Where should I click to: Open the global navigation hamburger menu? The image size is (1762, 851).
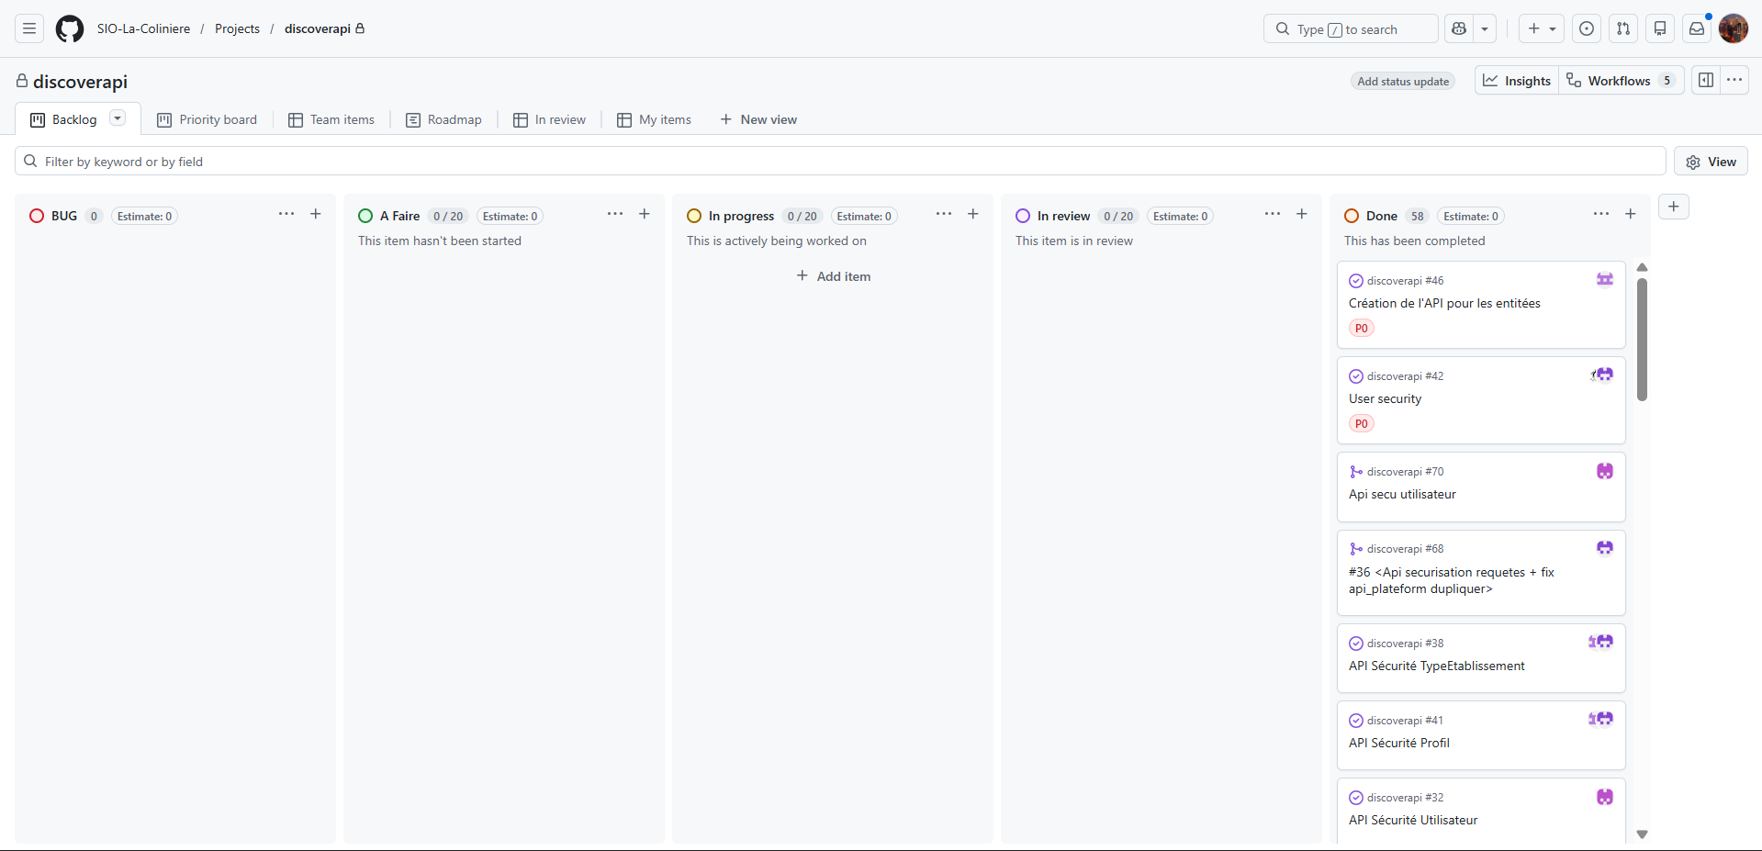point(28,28)
